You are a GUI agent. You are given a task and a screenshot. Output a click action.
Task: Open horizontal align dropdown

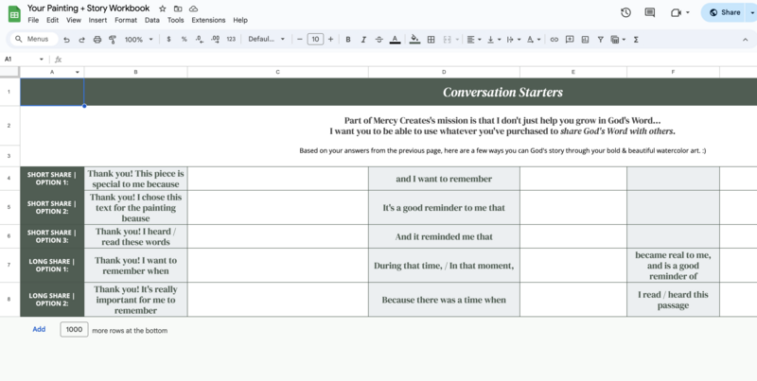pyautogui.click(x=474, y=40)
